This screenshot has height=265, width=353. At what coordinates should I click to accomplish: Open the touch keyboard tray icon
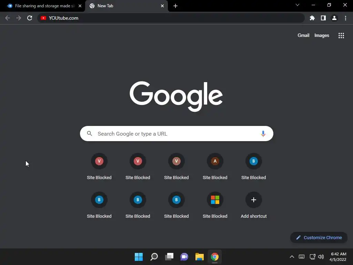click(x=302, y=257)
